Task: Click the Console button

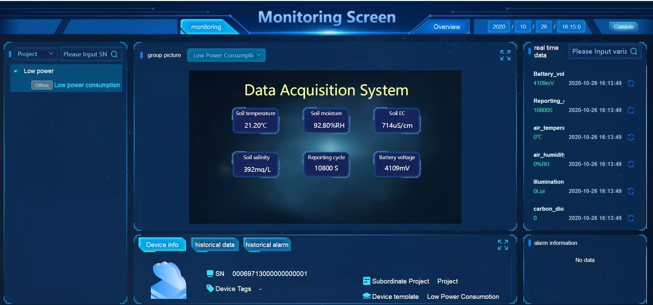Action: point(624,27)
